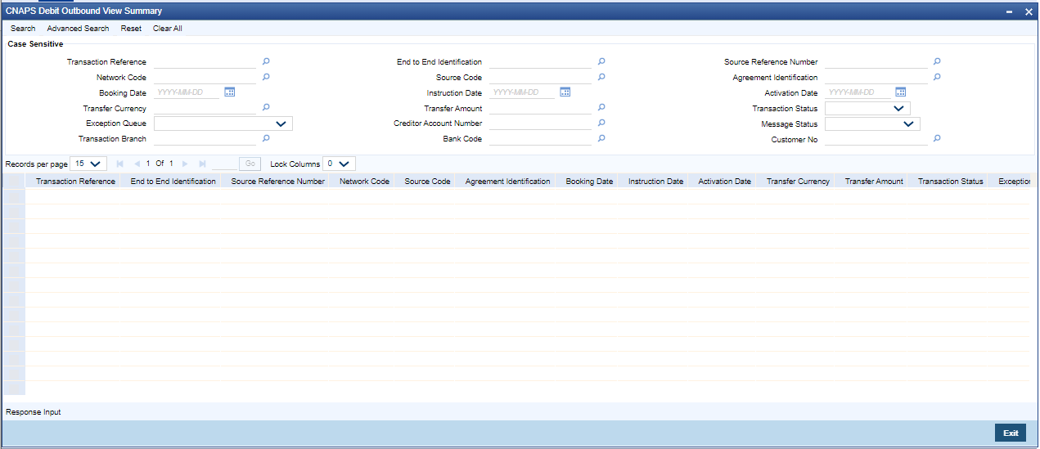Click the Transaction Branch input field
The width and height of the screenshot is (1040, 449).
tap(205, 138)
